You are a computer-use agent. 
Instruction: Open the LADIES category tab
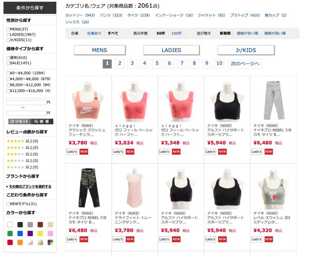[x=171, y=50]
